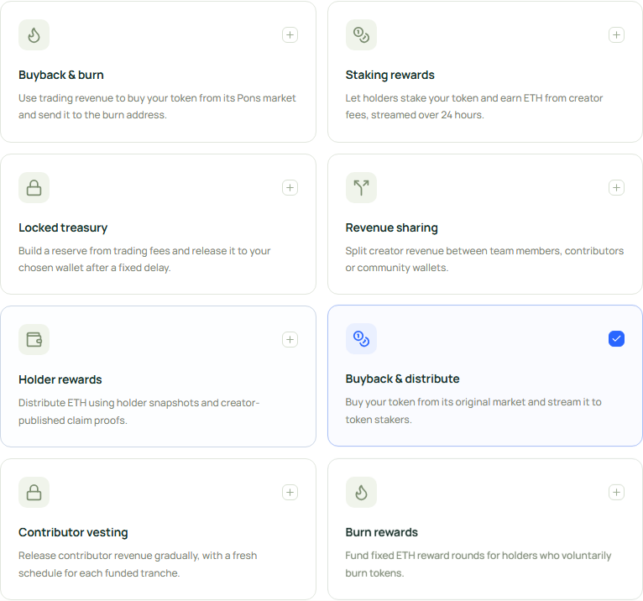Click description 'Distribute ETH using holder snapshots'

click(x=139, y=411)
